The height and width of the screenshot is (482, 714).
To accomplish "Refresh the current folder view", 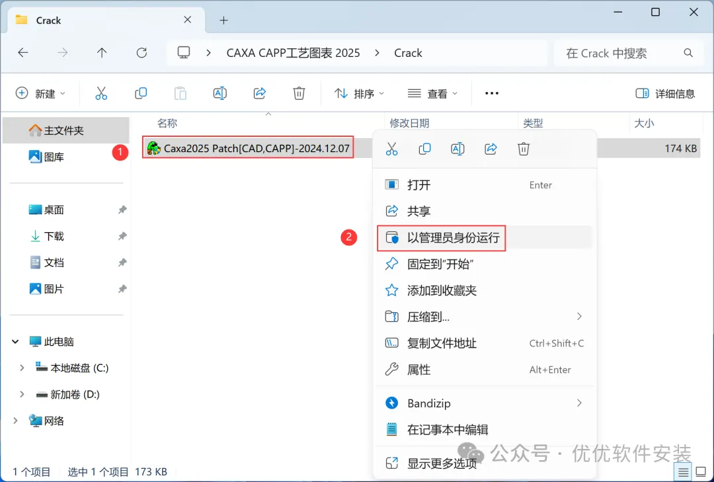I will pyautogui.click(x=141, y=53).
